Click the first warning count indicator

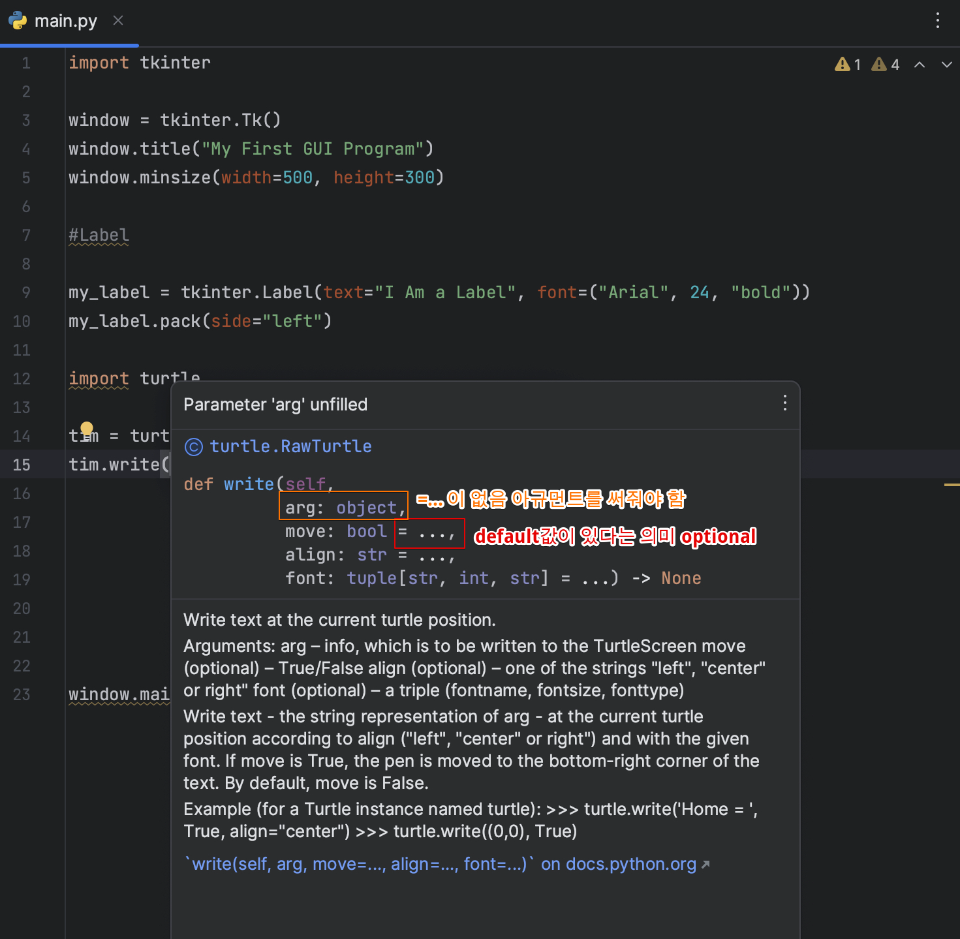point(848,64)
